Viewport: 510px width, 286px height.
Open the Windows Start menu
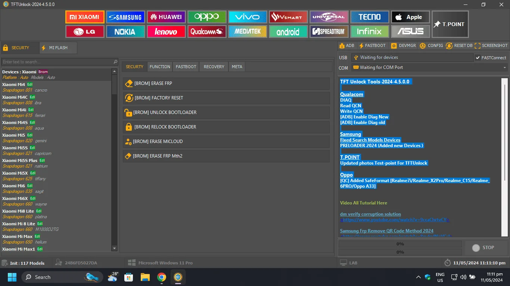tap(12, 277)
